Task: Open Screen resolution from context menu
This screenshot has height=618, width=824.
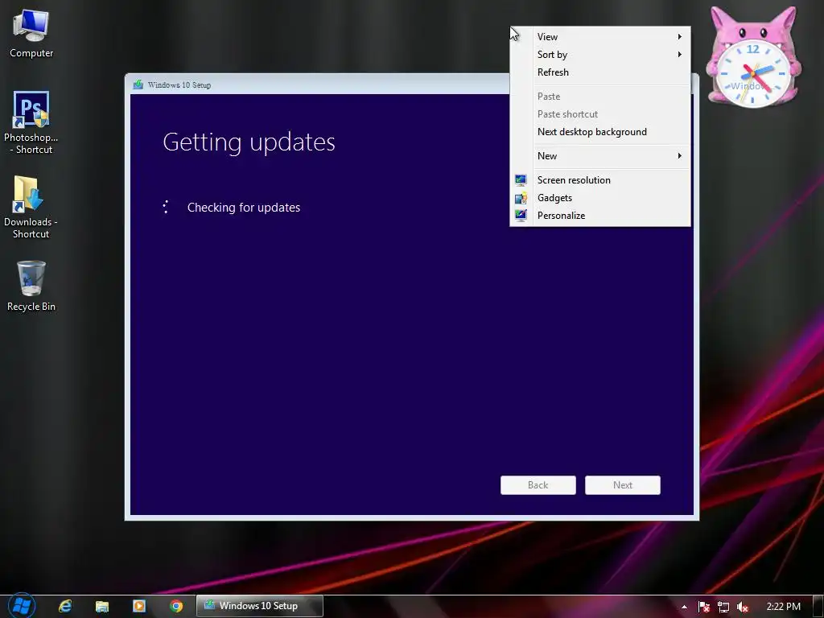Action: coord(600,180)
